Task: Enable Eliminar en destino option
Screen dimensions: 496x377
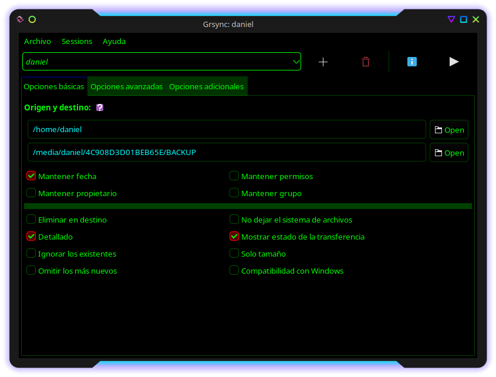Action: pos(31,220)
